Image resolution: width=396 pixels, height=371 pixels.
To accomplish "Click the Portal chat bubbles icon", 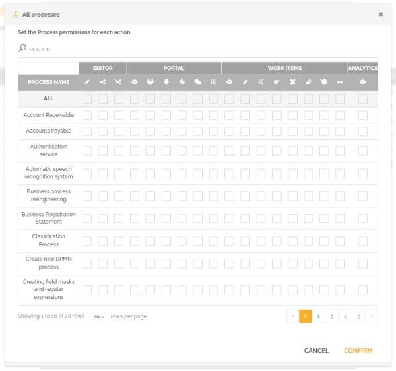I will (x=198, y=82).
